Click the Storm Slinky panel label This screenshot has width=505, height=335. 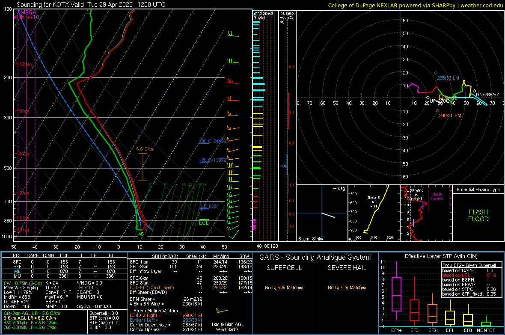tap(310, 239)
